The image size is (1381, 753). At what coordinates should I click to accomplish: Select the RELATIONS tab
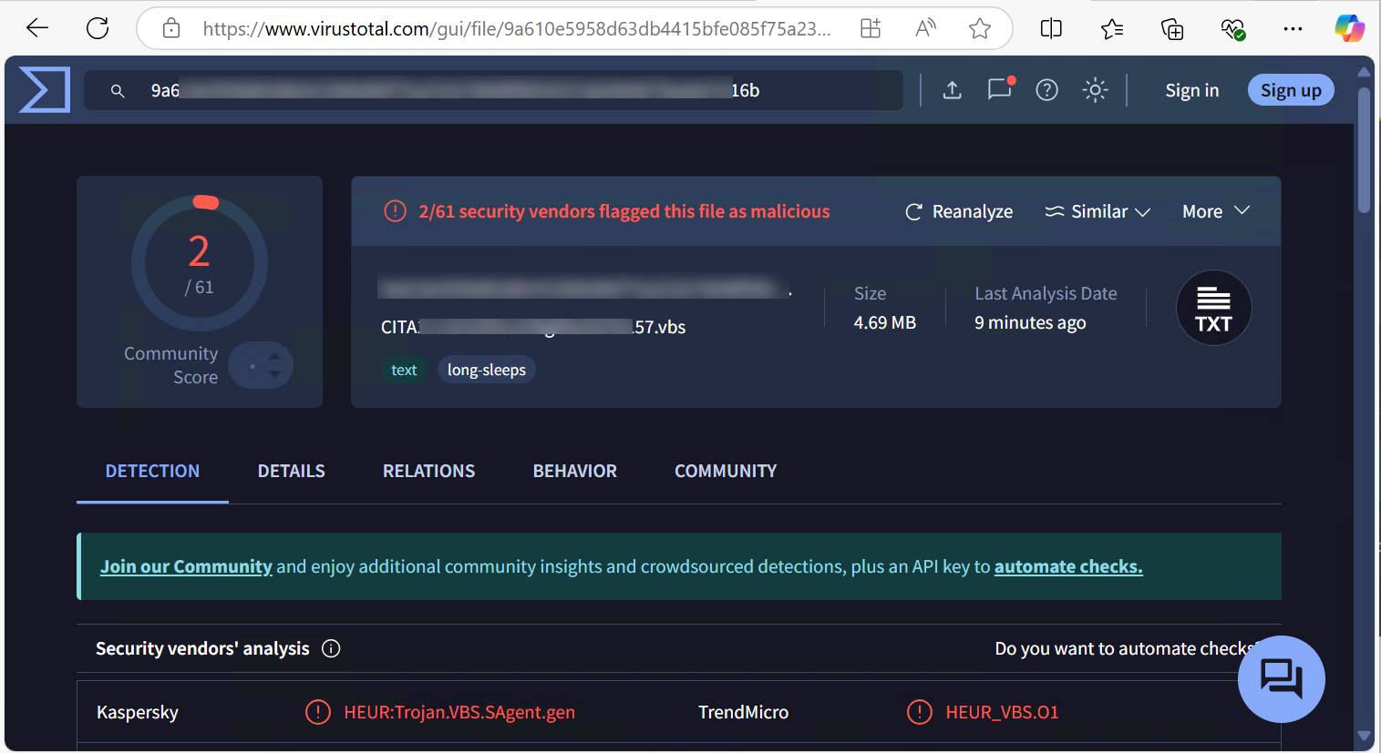[x=428, y=471]
